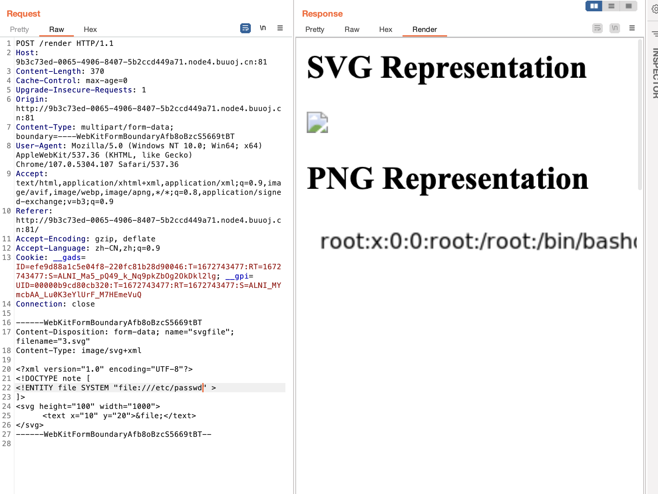Select Response Render tab
Screen dimensions: 658x494
[424, 29]
